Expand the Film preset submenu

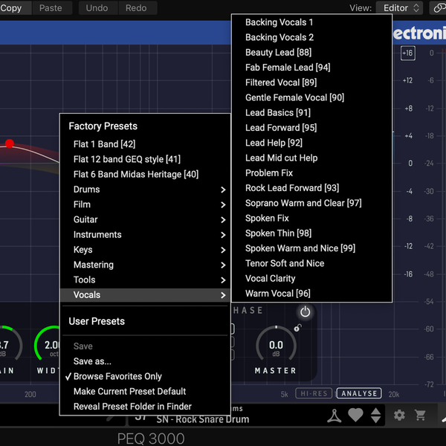click(x=145, y=204)
